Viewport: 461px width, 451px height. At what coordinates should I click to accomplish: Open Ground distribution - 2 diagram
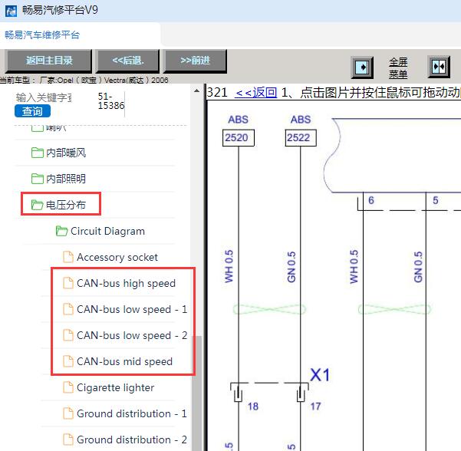pos(132,439)
